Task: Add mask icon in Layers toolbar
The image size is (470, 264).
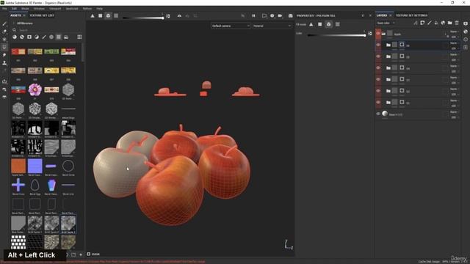Action: click(x=422, y=23)
